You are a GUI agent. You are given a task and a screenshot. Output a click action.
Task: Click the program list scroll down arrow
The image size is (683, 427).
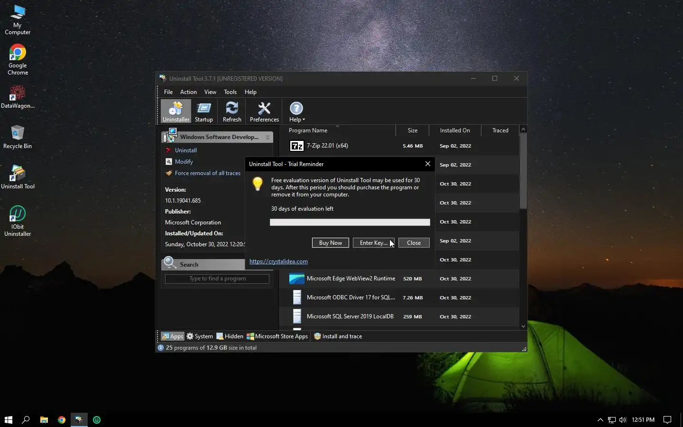coord(523,326)
